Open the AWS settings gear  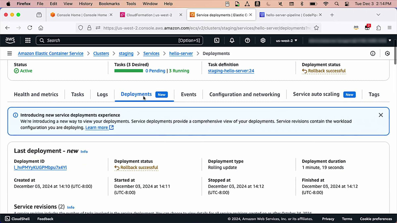click(x=263, y=40)
